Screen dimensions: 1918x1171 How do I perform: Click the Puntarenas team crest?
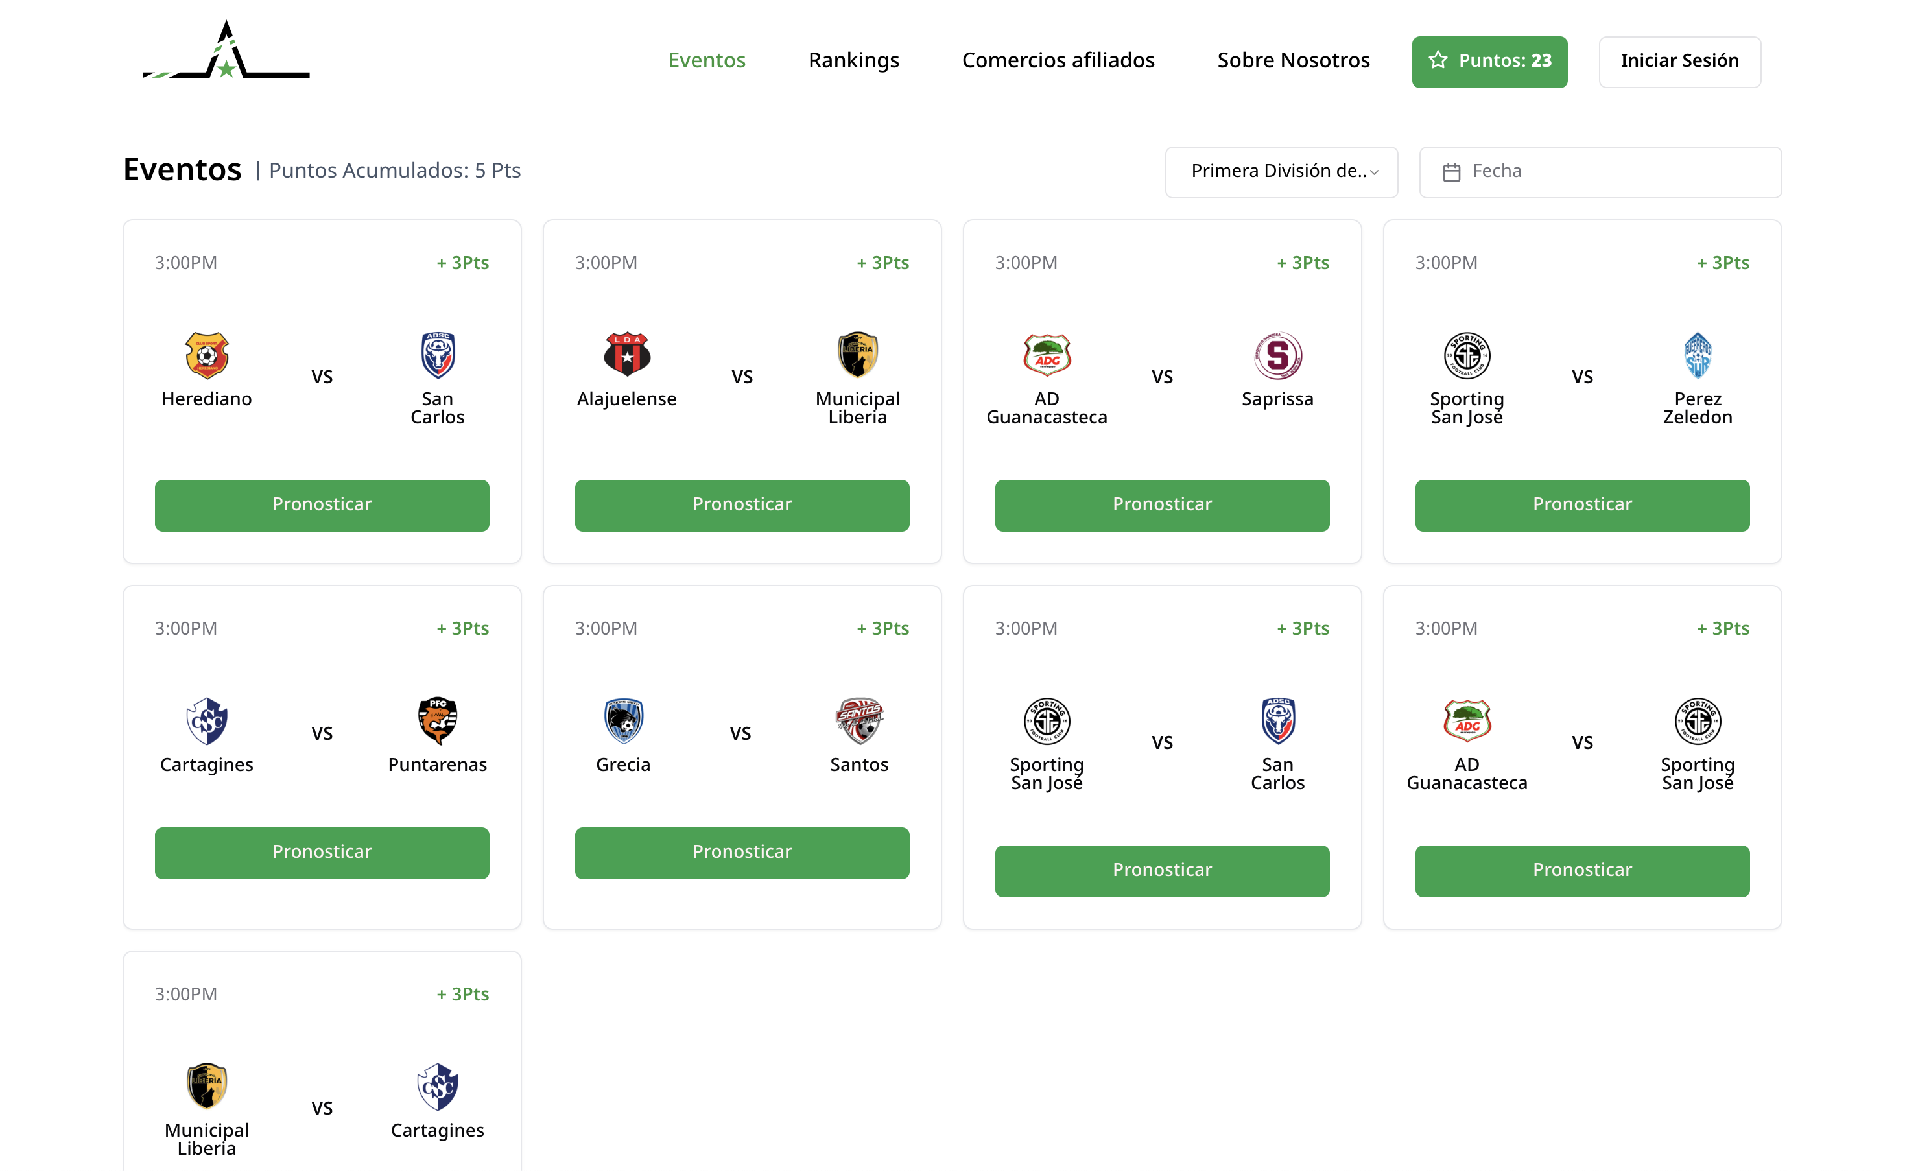click(438, 721)
